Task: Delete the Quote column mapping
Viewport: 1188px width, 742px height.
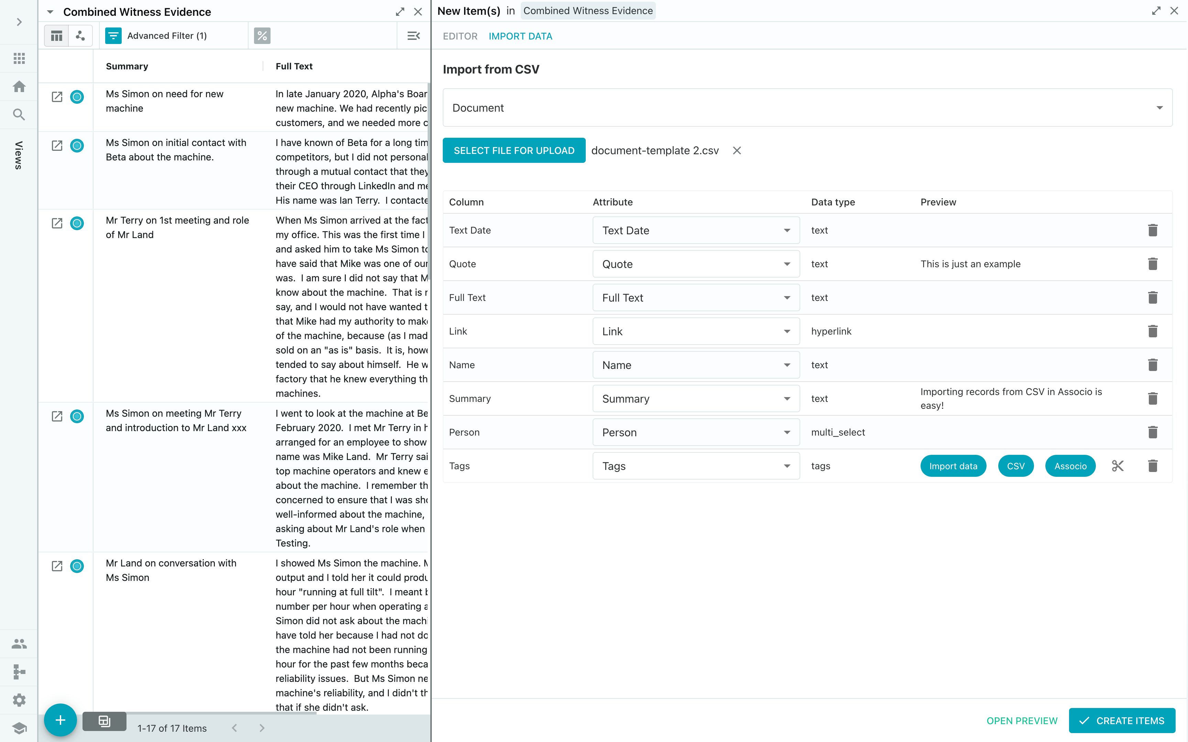Action: click(1153, 264)
